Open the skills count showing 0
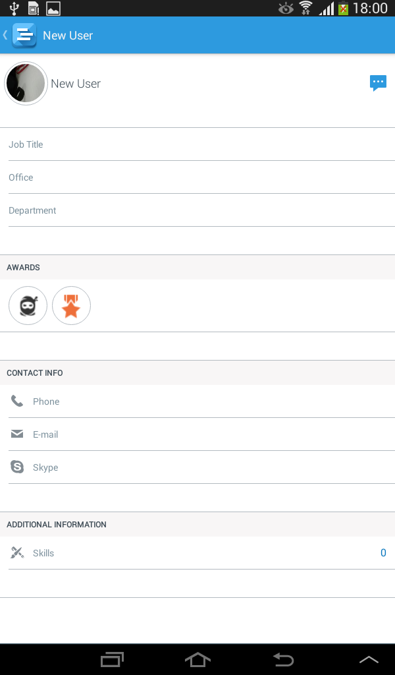This screenshot has height=675, width=395. pos(383,553)
